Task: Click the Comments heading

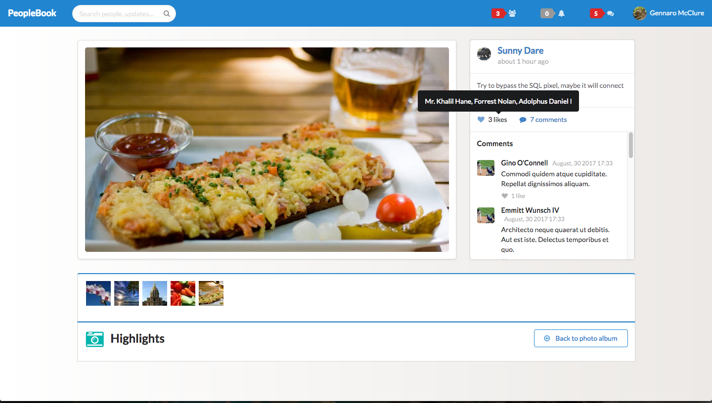Action: coord(495,144)
